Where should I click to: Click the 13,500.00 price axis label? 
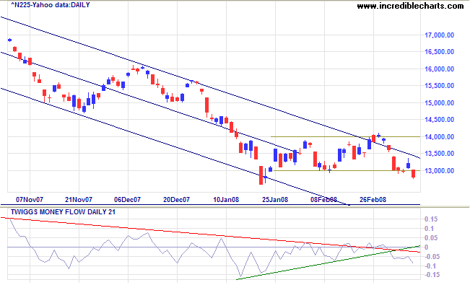click(440, 154)
